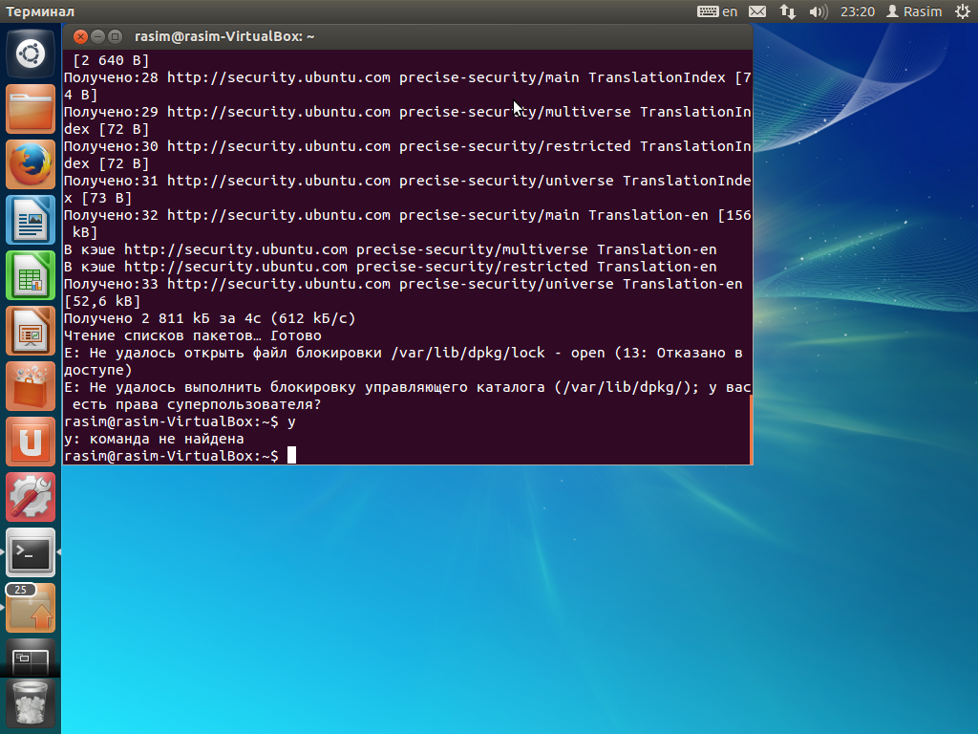Click the text 'Чтение списков пакетов… Готово'
Image resolution: width=978 pixels, height=734 pixels.
[193, 335]
